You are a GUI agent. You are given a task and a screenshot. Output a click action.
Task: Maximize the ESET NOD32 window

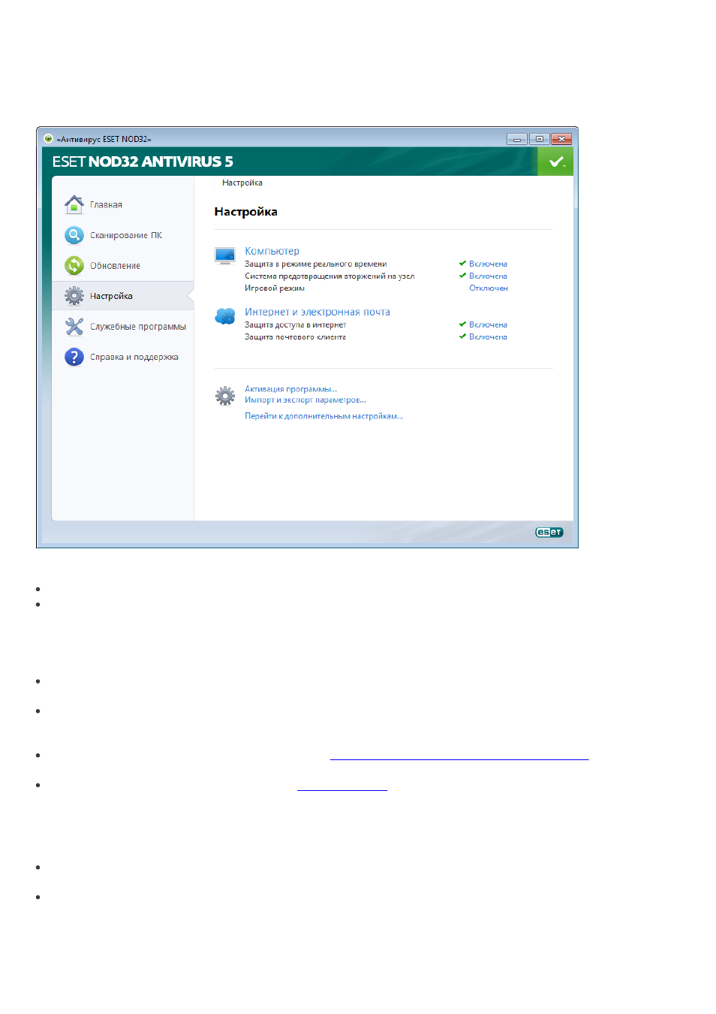pyautogui.click(x=539, y=139)
